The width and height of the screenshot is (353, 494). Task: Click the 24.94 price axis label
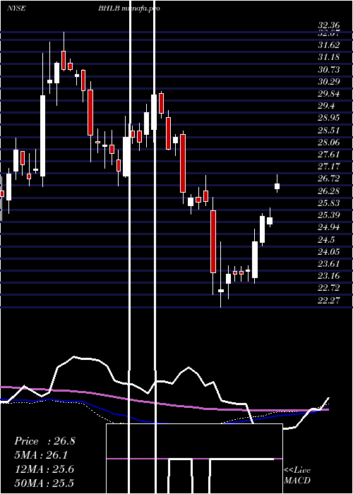click(x=329, y=227)
